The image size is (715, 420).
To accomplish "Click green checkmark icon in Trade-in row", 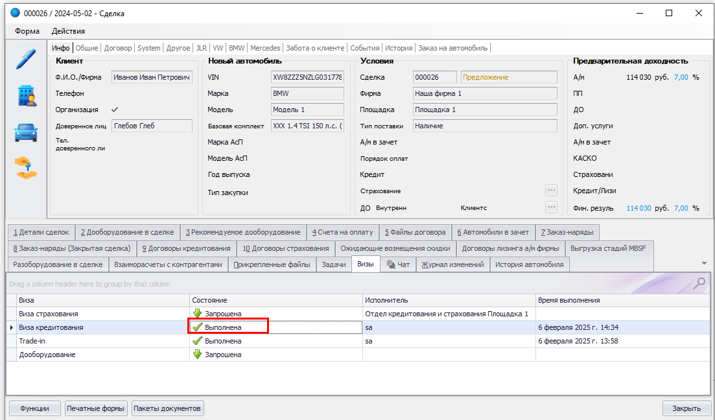I will pyautogui.click(x=197, y=341).
